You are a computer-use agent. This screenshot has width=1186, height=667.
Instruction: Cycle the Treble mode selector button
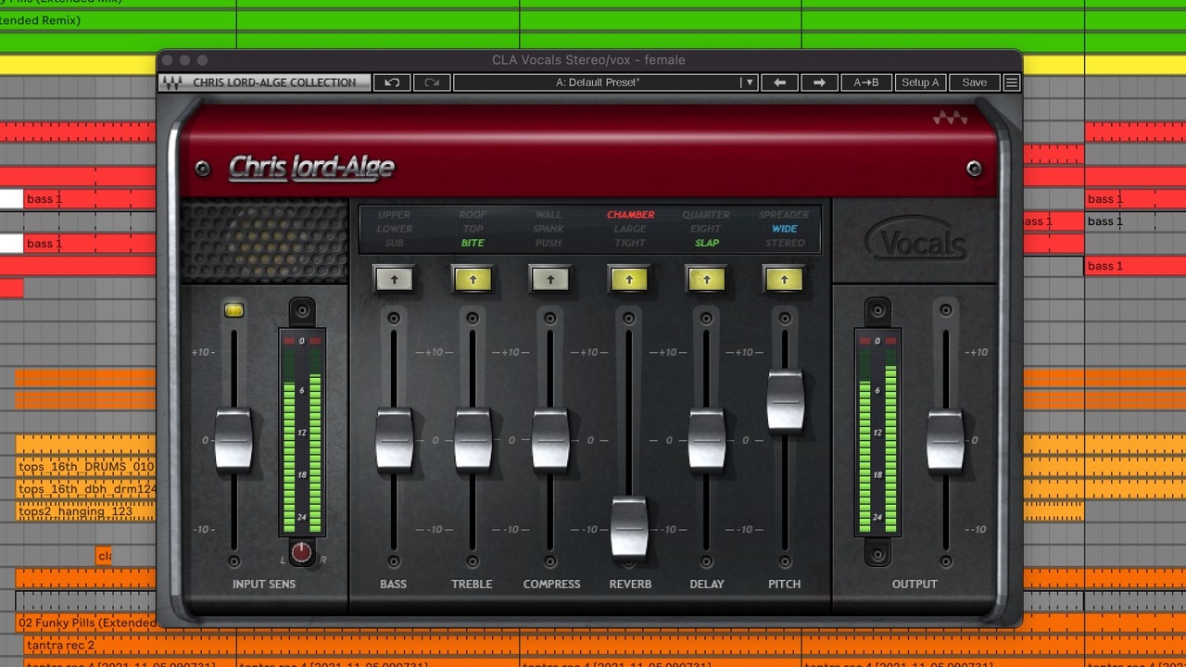coord(473,279)
